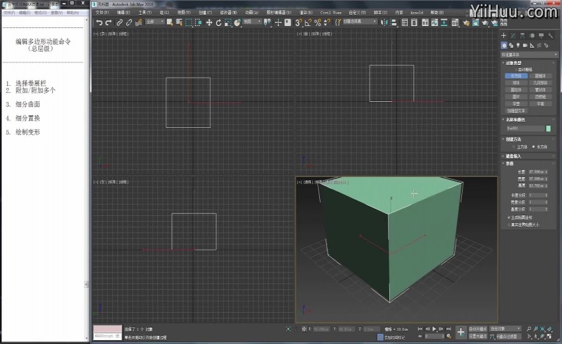This screenshot has width=562, height=344.
Task: Open the Material Editor icon
Action: (455, 22)
